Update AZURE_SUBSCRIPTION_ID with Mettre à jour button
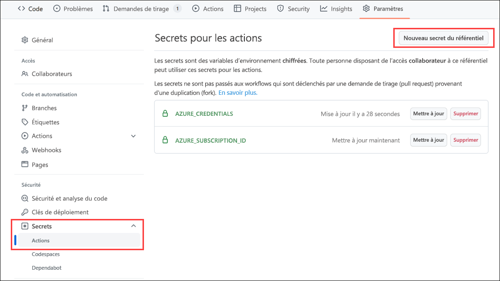This screenshot has height=281, width=500. click(x=429, y=140)
